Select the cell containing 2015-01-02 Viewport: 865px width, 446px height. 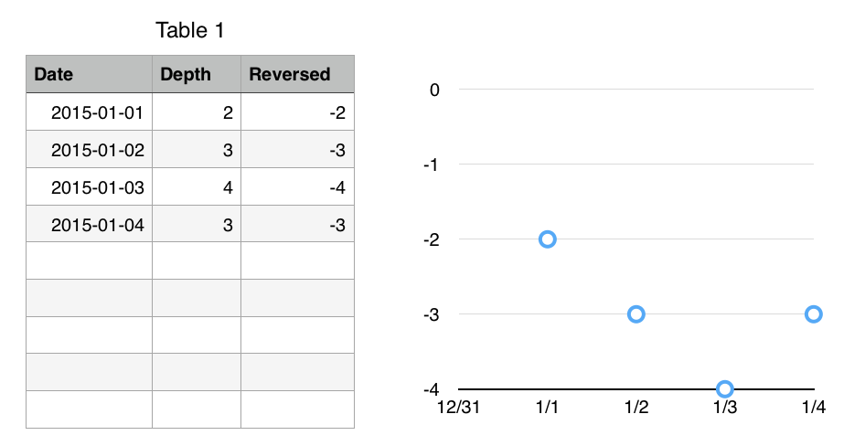90,149
